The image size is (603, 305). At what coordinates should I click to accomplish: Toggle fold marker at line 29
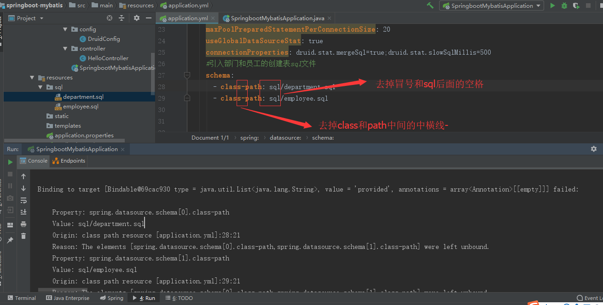pos(187,98)
